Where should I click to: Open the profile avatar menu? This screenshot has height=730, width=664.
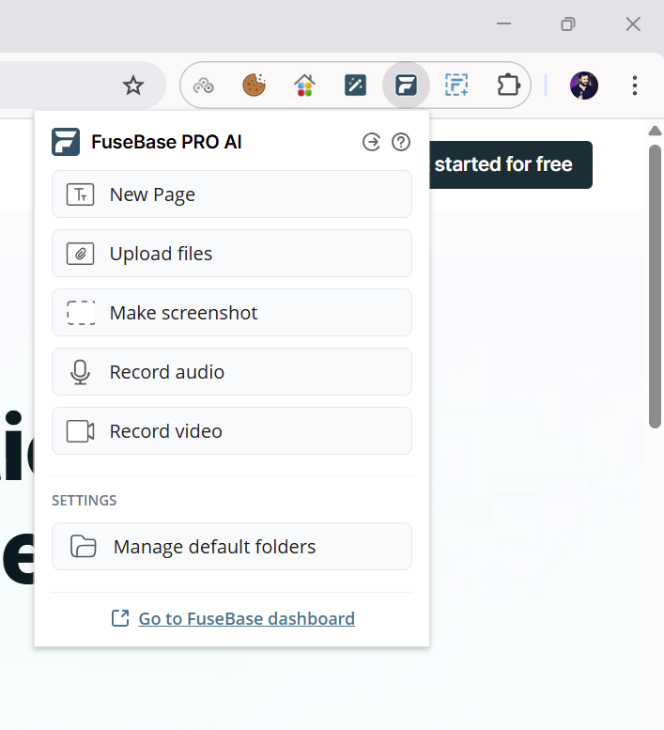click(584, 85)
